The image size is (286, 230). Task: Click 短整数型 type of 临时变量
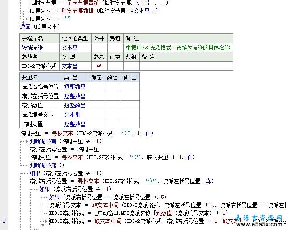pos(75,124)
